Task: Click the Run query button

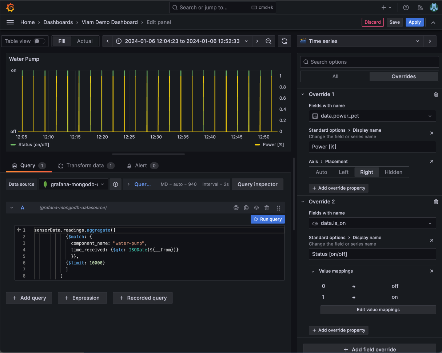Action: (x=268, y=219)
